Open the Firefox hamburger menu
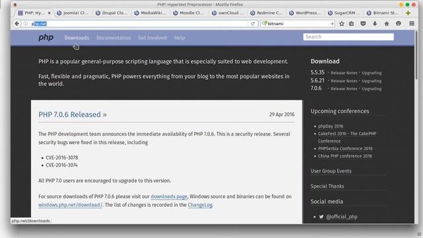The width and height of the screenshot is (423, 238). tap(412, 24)
